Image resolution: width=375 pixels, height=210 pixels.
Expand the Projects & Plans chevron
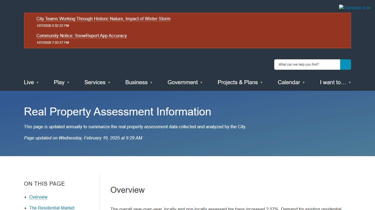pyautogui.click(x=261, y=83)
